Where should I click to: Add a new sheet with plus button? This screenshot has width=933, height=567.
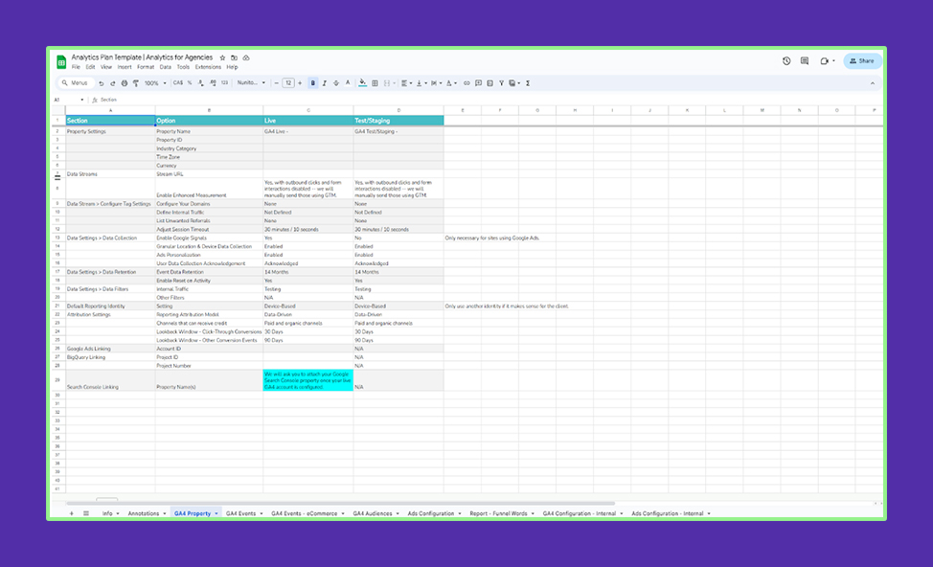point(71,514)
